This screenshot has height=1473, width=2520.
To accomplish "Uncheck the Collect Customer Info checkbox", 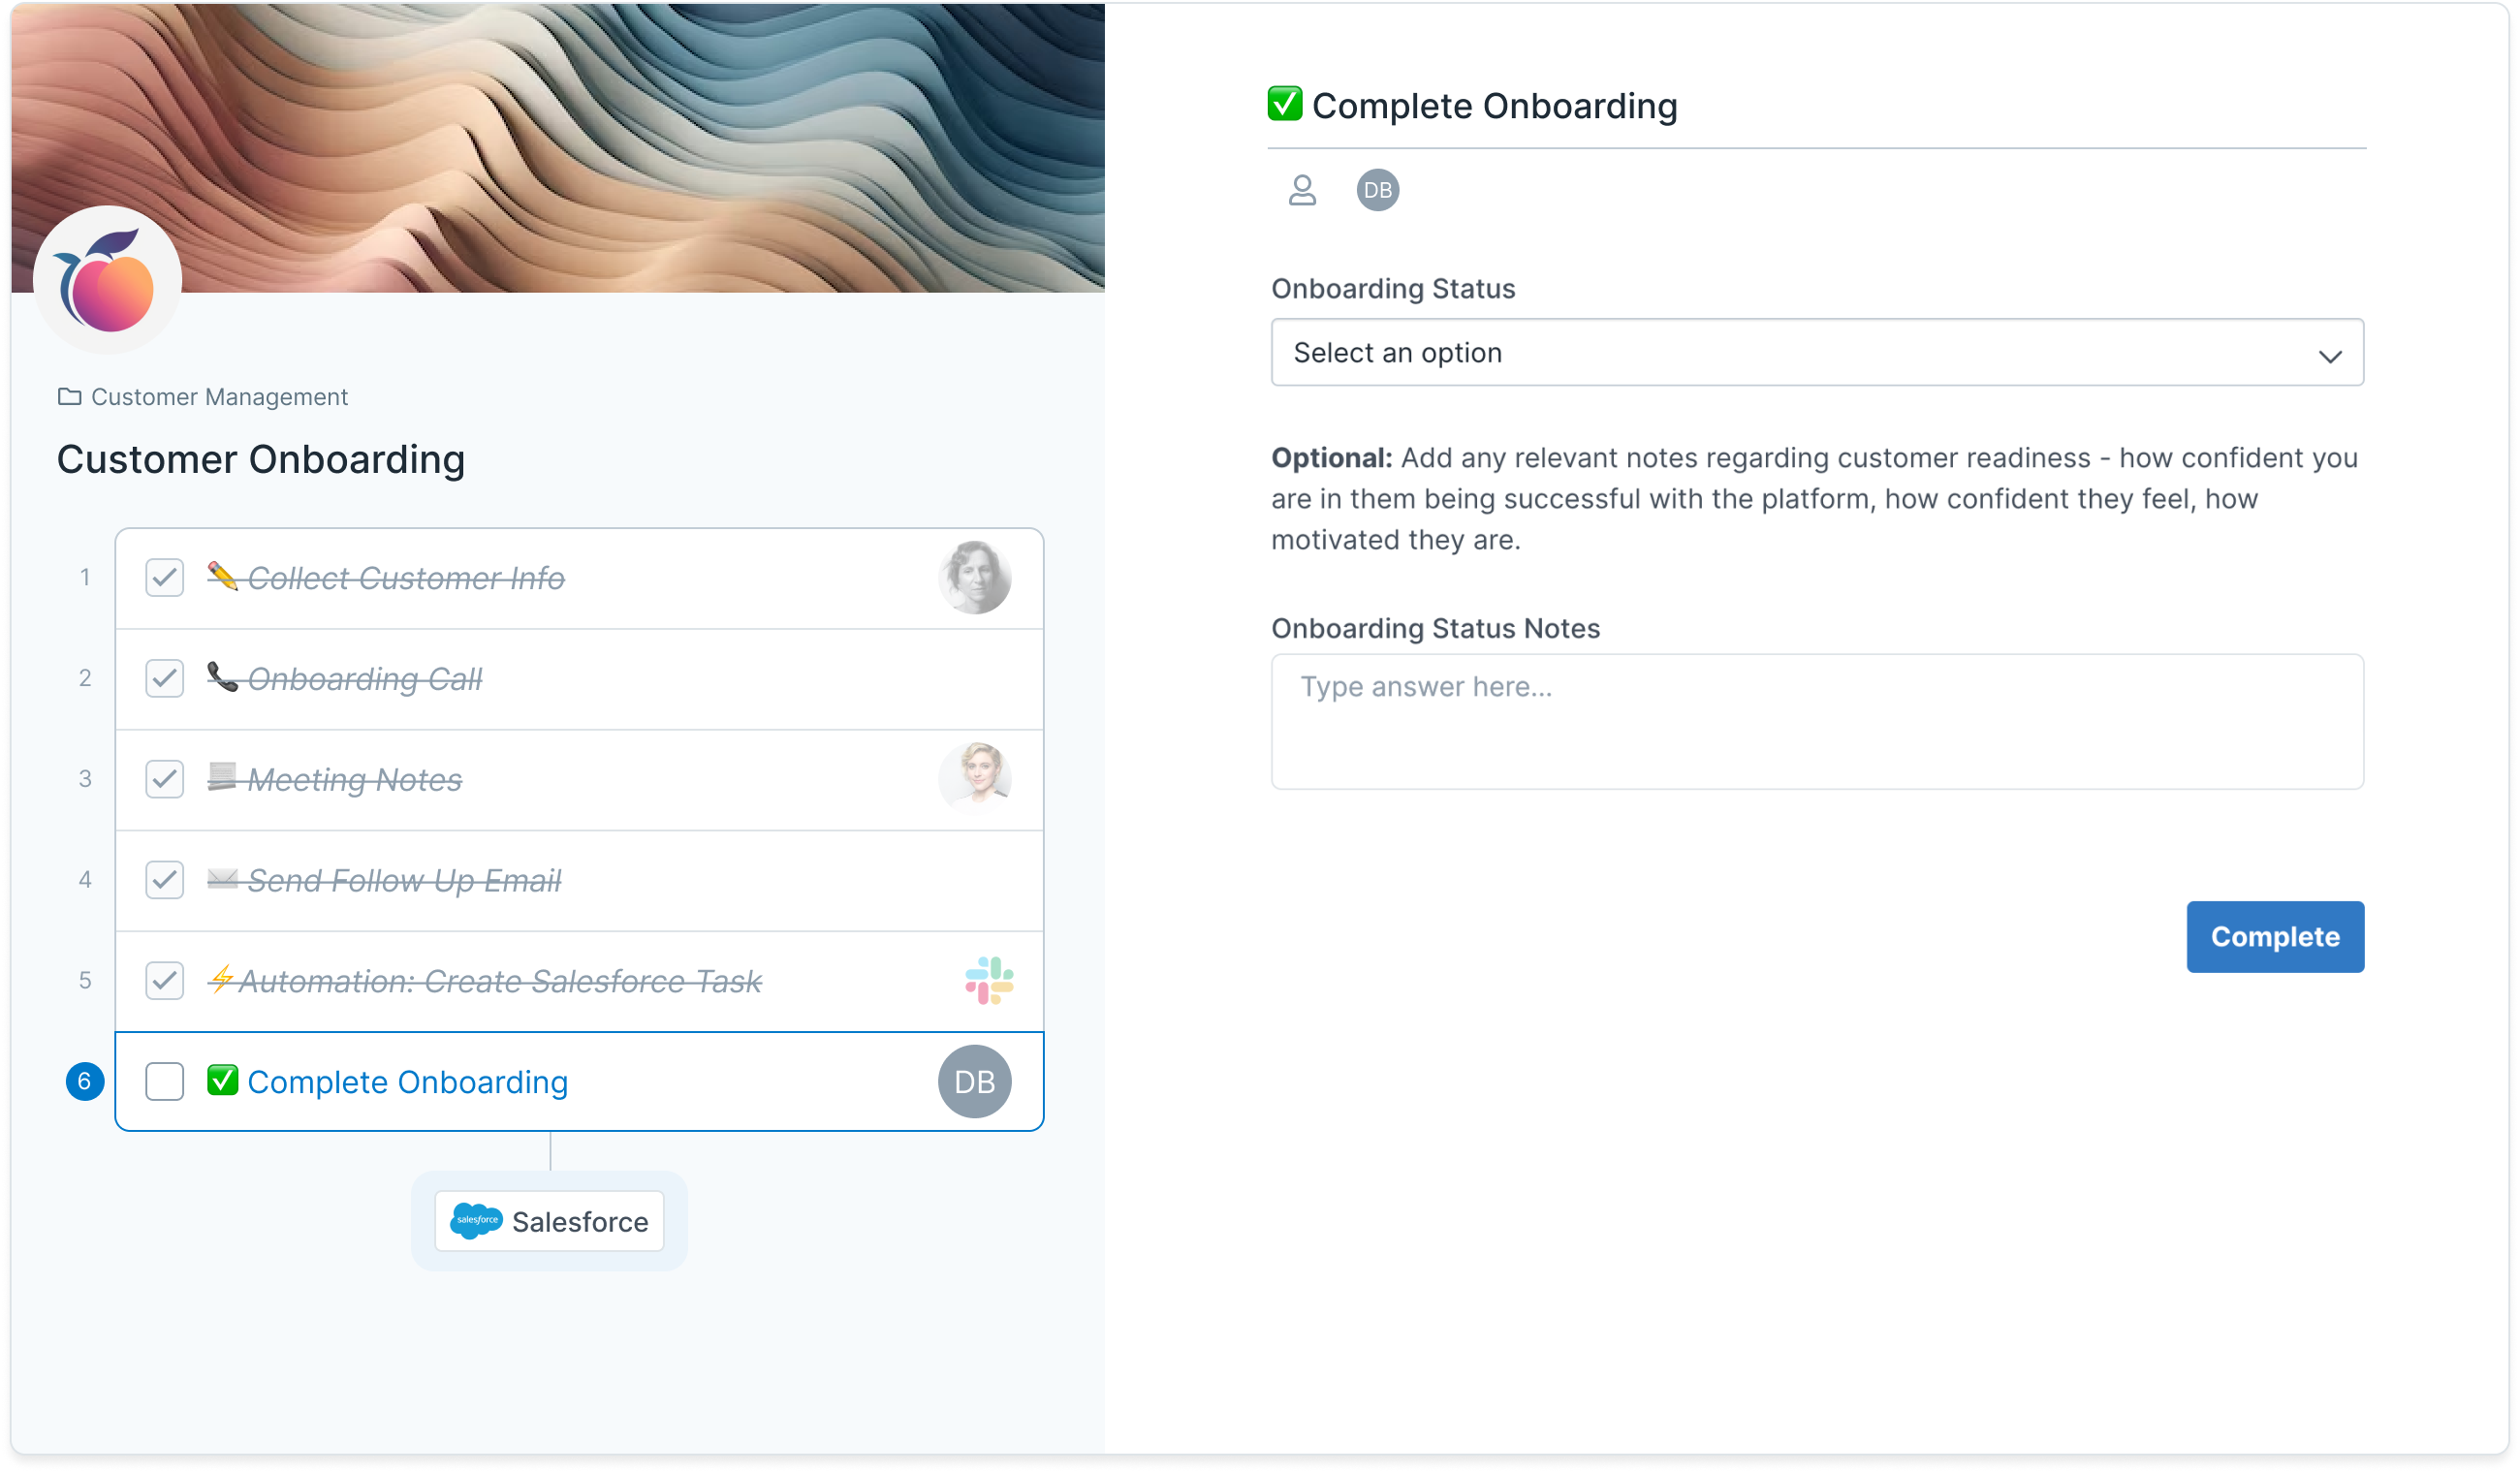I will [x=164, y=578].
